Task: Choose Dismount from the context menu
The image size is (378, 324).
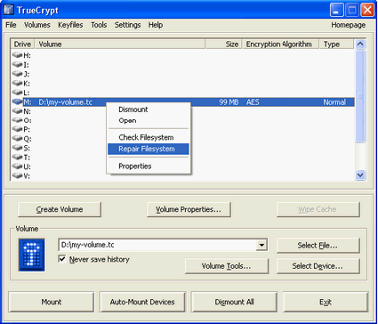Action: 149,109
